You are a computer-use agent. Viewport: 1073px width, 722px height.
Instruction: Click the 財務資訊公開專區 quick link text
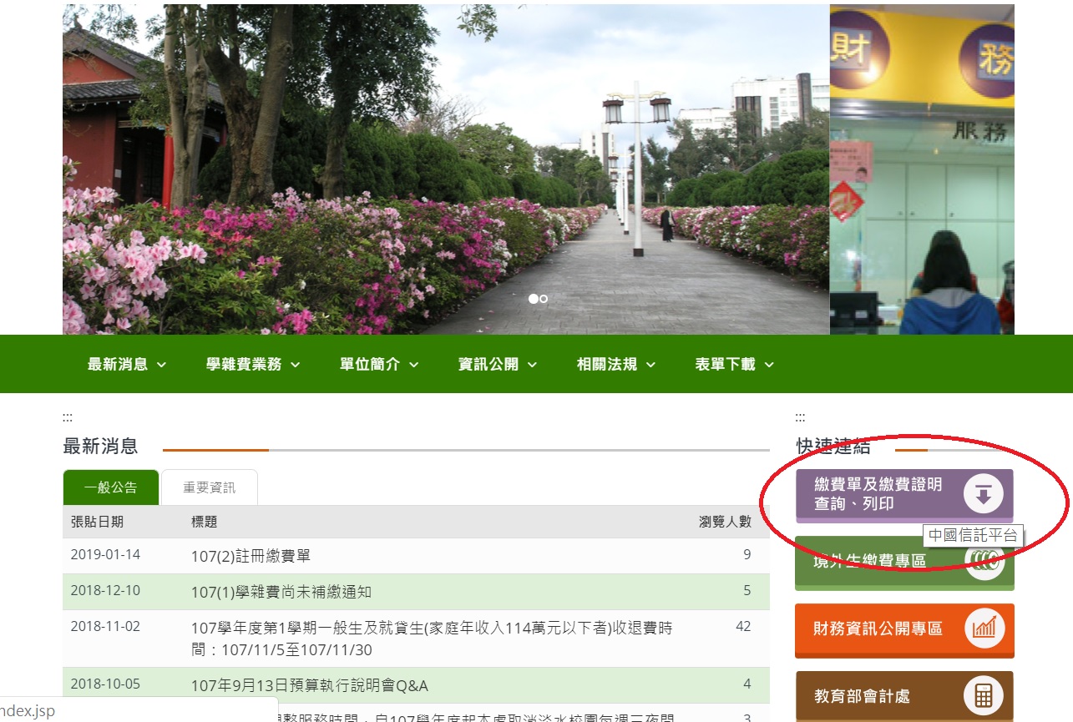[878, 629]
